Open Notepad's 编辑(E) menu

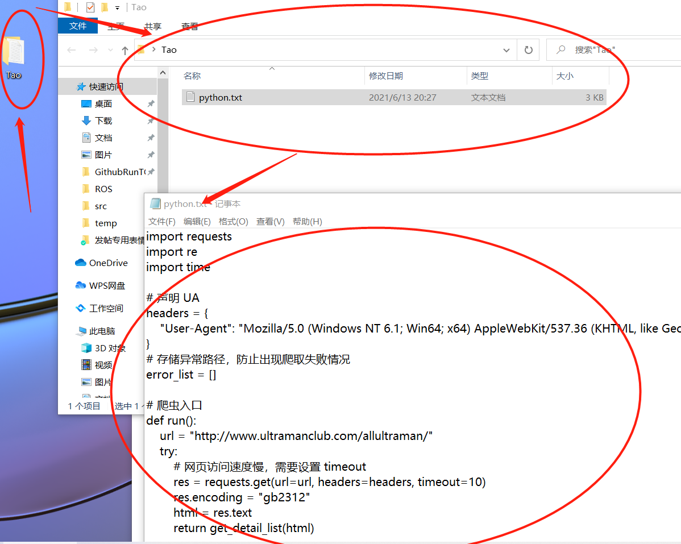point(197,222)
